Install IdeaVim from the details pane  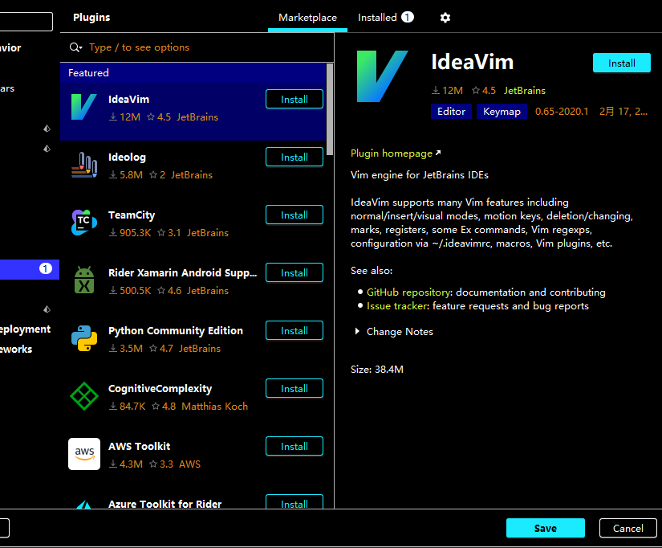pos(621,63)
